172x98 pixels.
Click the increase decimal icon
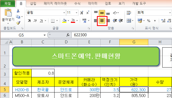tap(163, 20)
